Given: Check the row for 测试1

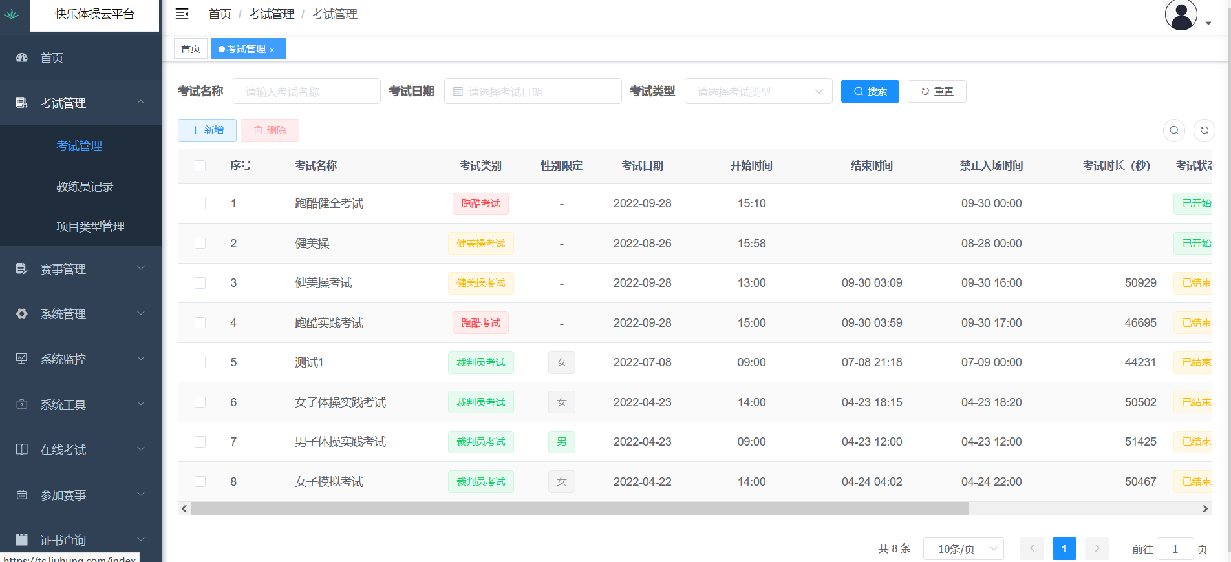Looking at the screenshot, I should point(200,362).
